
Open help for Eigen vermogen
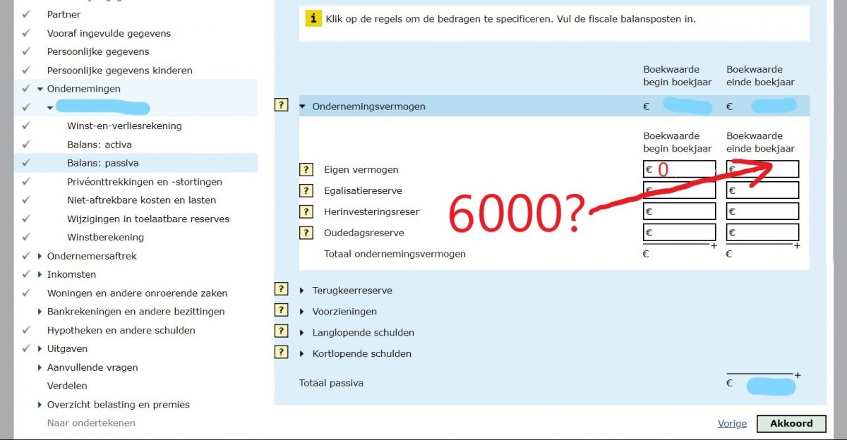(306, 170)
